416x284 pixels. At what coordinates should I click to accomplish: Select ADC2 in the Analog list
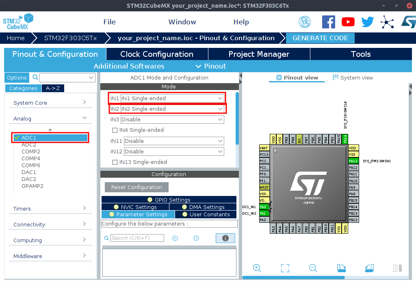click(29, 145)
